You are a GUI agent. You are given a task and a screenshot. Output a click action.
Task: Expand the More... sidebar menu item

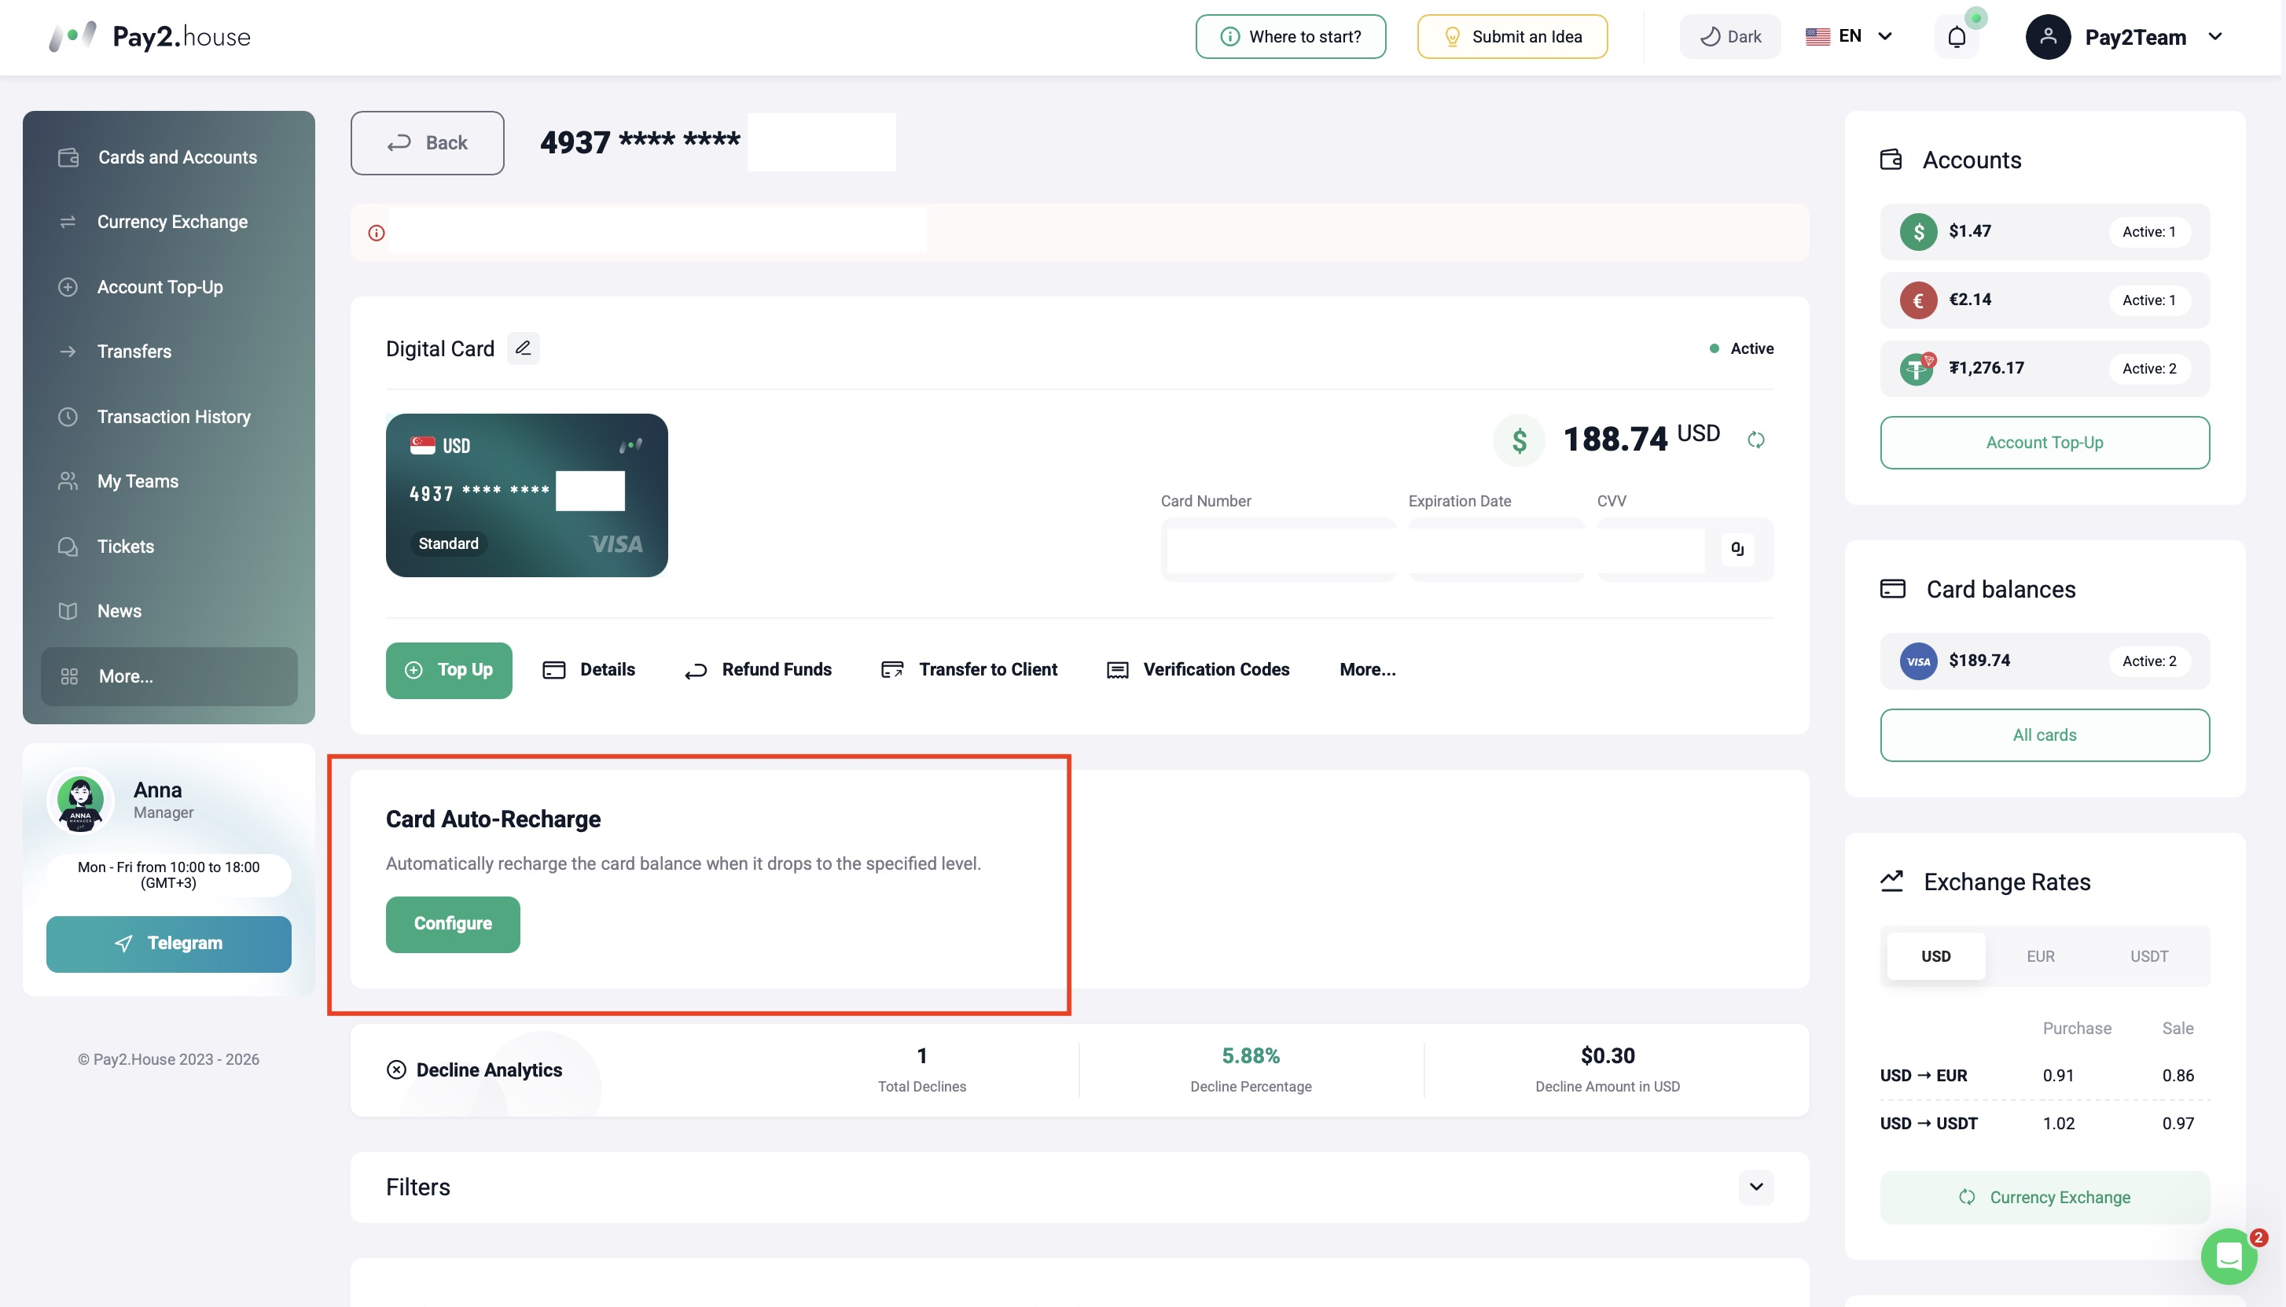point(169,677)
